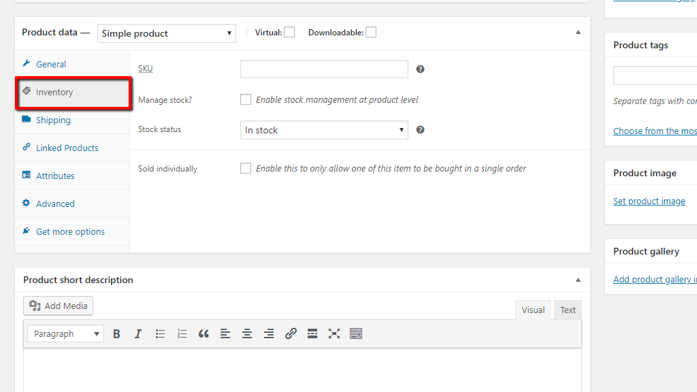Screen dimensions: 697x392
Task: Tick the Downloadable checkbox
Action: pos(371,33)
